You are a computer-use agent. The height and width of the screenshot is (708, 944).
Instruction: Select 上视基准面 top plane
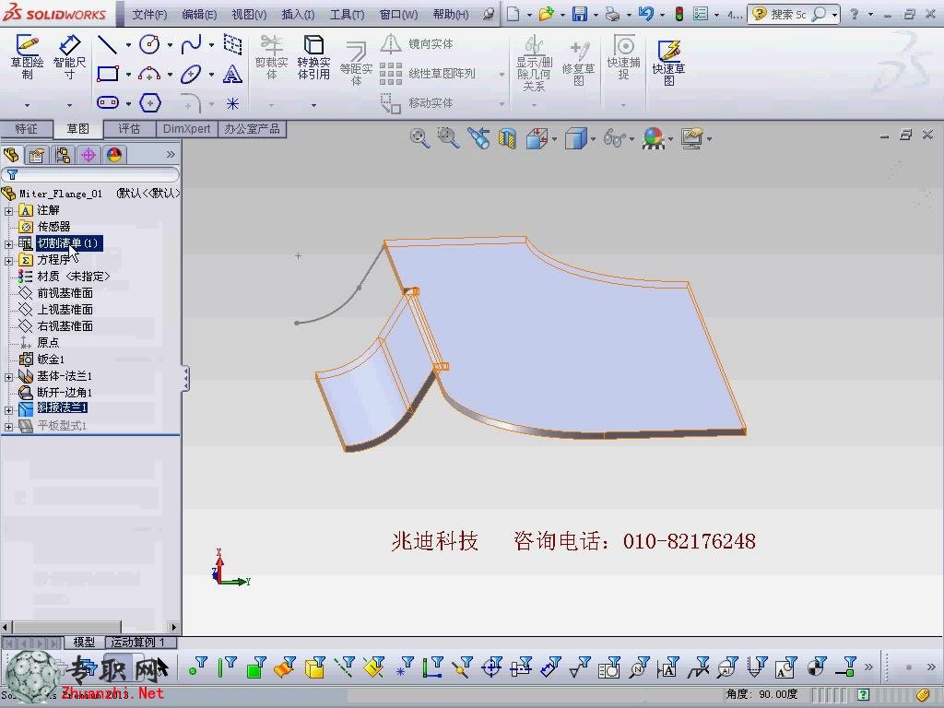(x=65, y=310)
